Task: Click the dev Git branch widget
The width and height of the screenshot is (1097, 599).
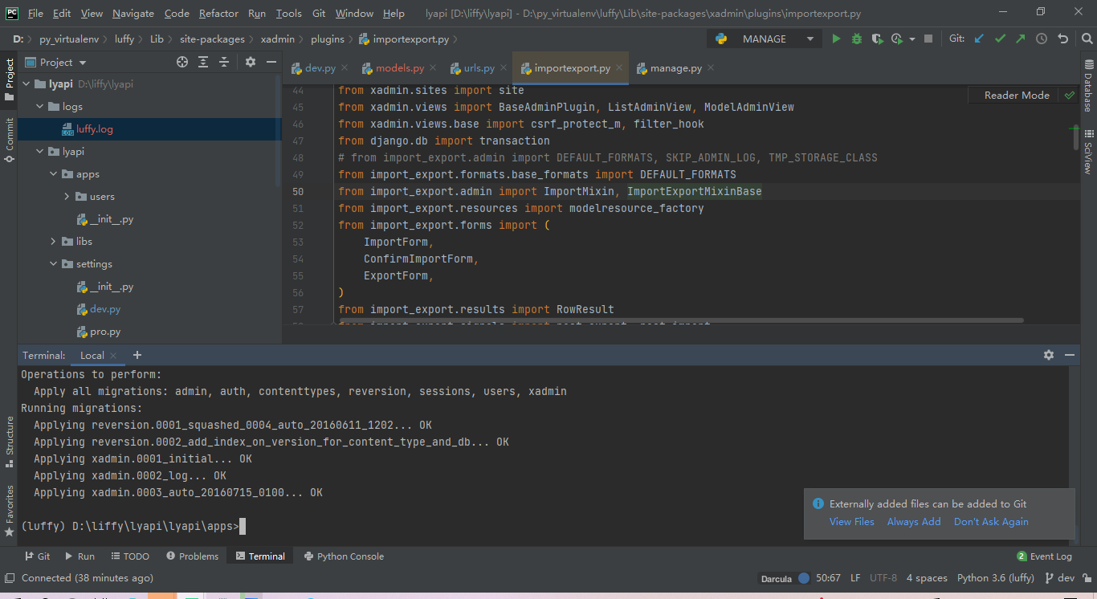Action: 1060,578
